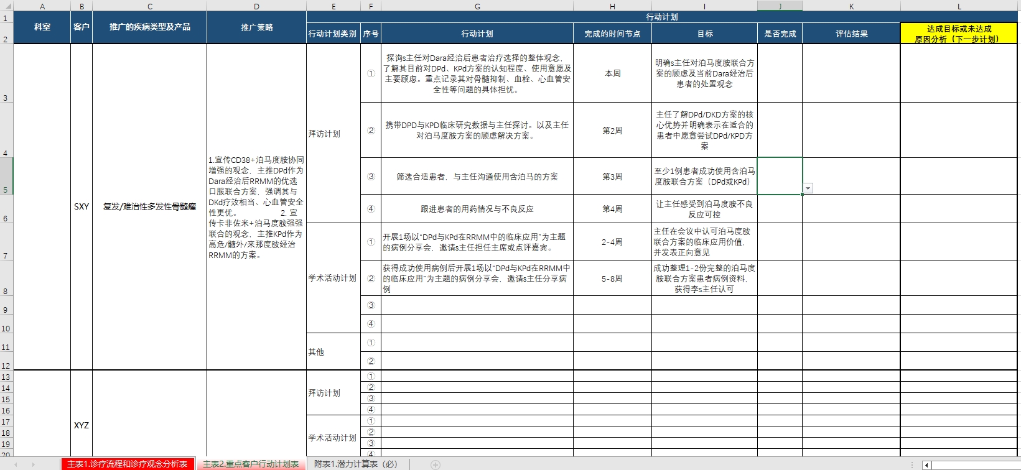Image resolution: width=1021 pixels, height=470 pixels.
Task: Click the yellow 达成目标或未达成 header cell
Action: (959, 34)
